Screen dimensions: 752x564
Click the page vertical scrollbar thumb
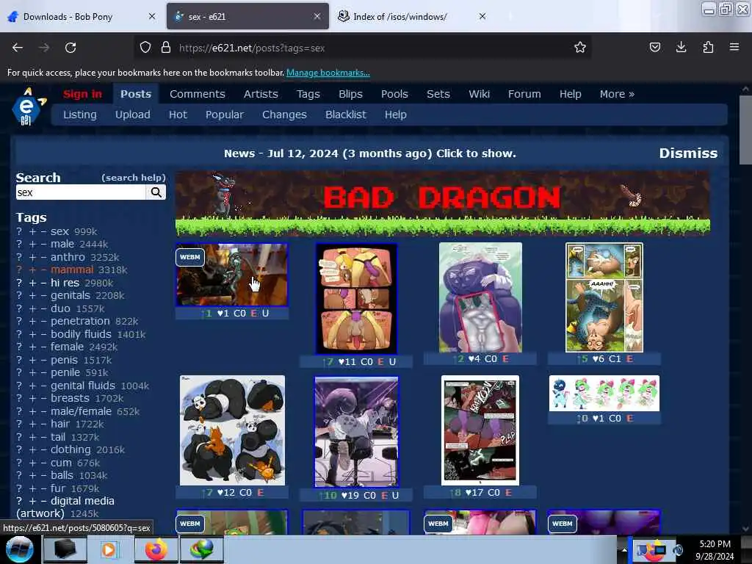[x=745, y=129]
